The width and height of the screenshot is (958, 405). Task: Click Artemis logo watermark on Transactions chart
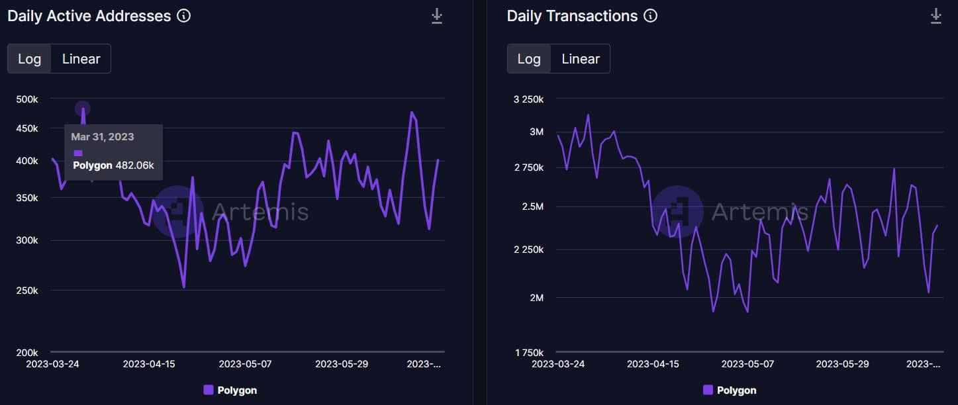pyautogui.click(x=678, y=211)
